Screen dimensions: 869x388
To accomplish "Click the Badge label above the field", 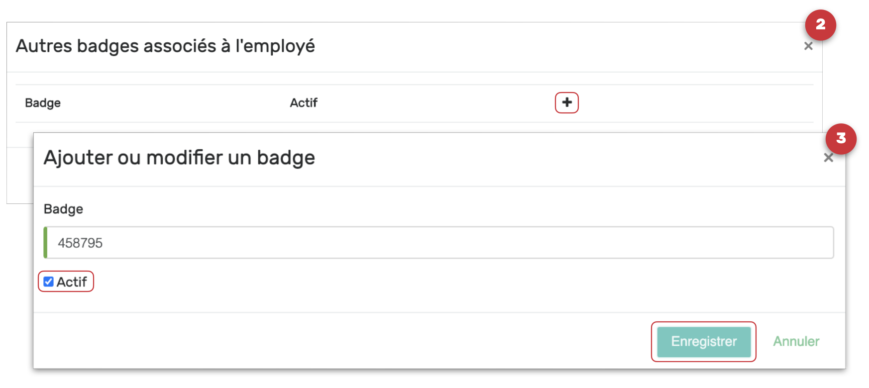I will coord(63,209).
